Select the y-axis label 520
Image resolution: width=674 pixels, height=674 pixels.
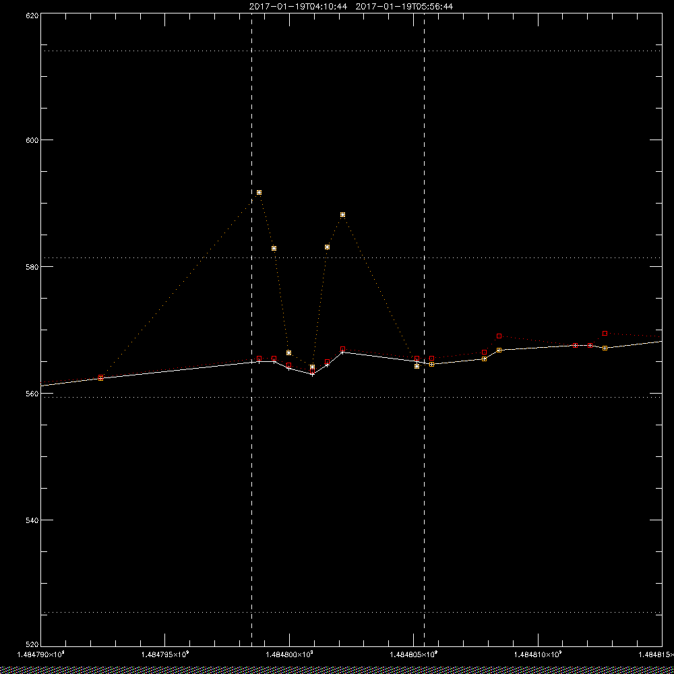[x=32, y=644]
